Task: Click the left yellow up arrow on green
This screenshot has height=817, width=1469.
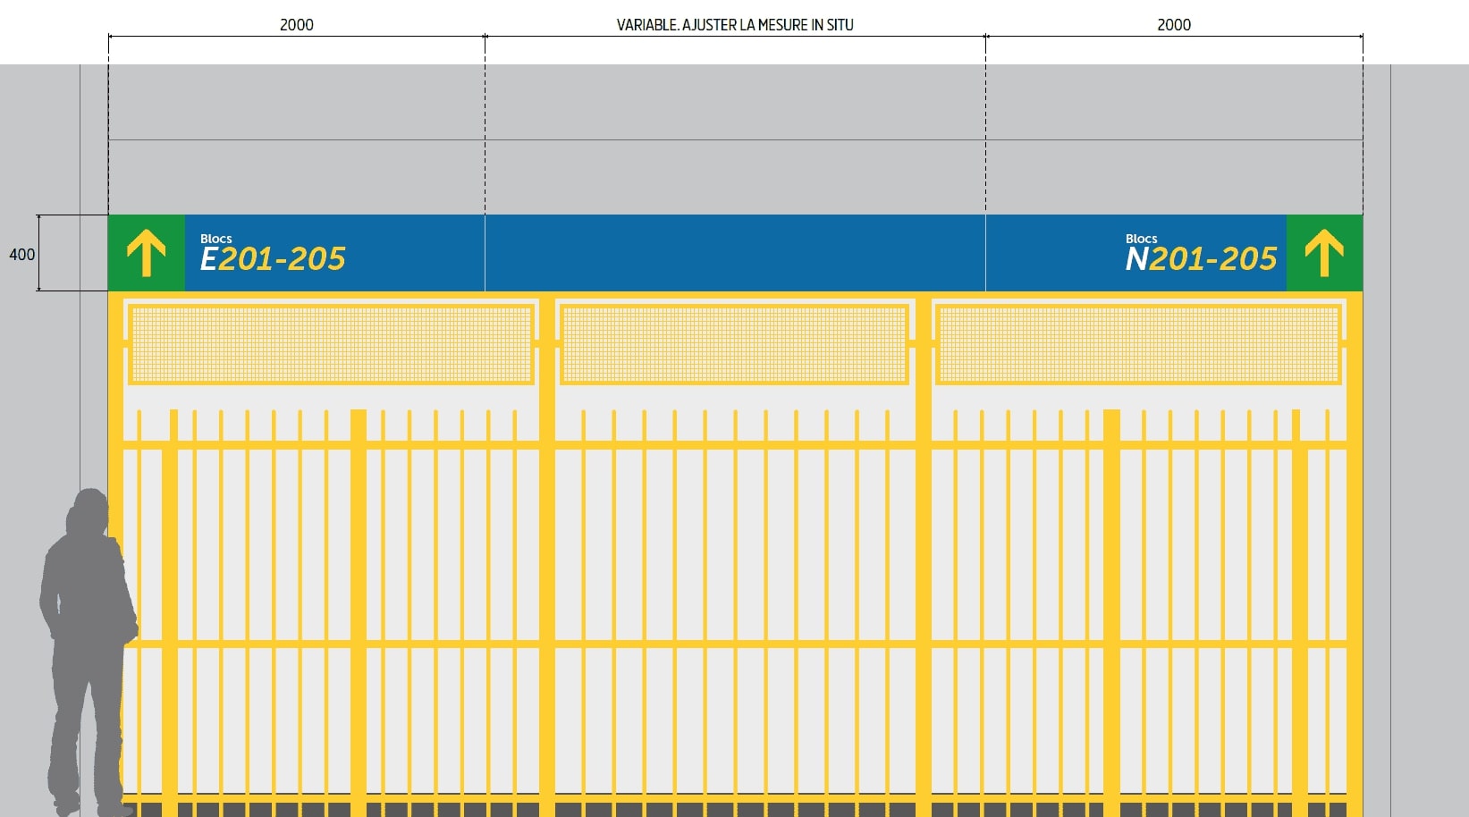Action: (x=146, y=253)
